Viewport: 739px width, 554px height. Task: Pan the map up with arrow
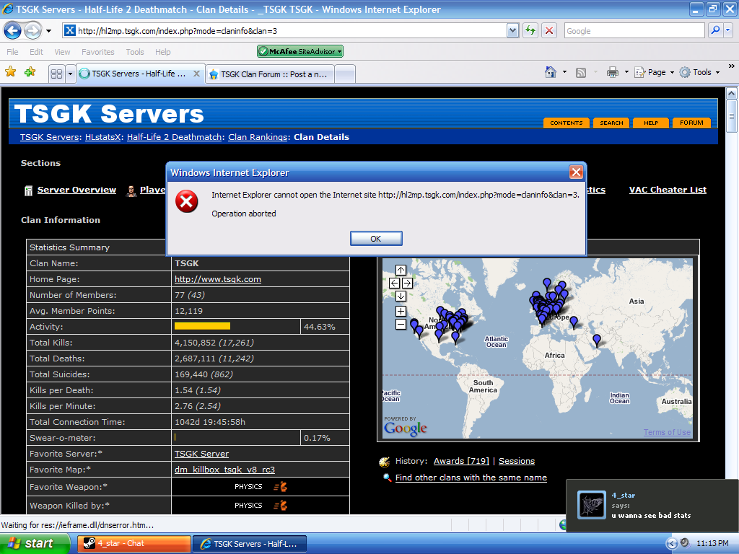(401, 271)
